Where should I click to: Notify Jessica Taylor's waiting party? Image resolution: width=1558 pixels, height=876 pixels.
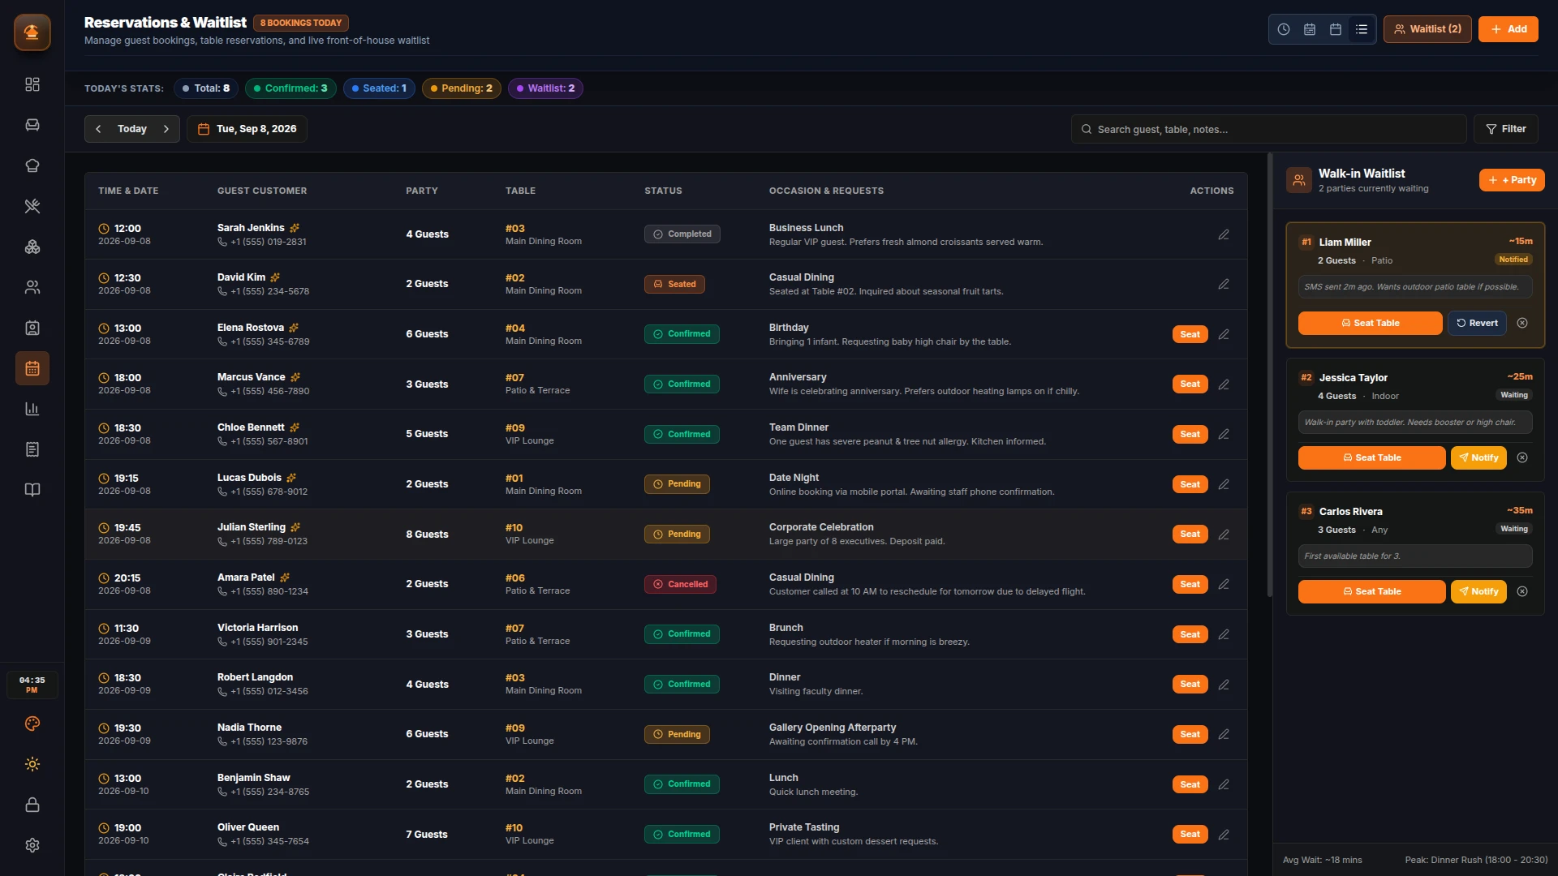coord(1478,457)
